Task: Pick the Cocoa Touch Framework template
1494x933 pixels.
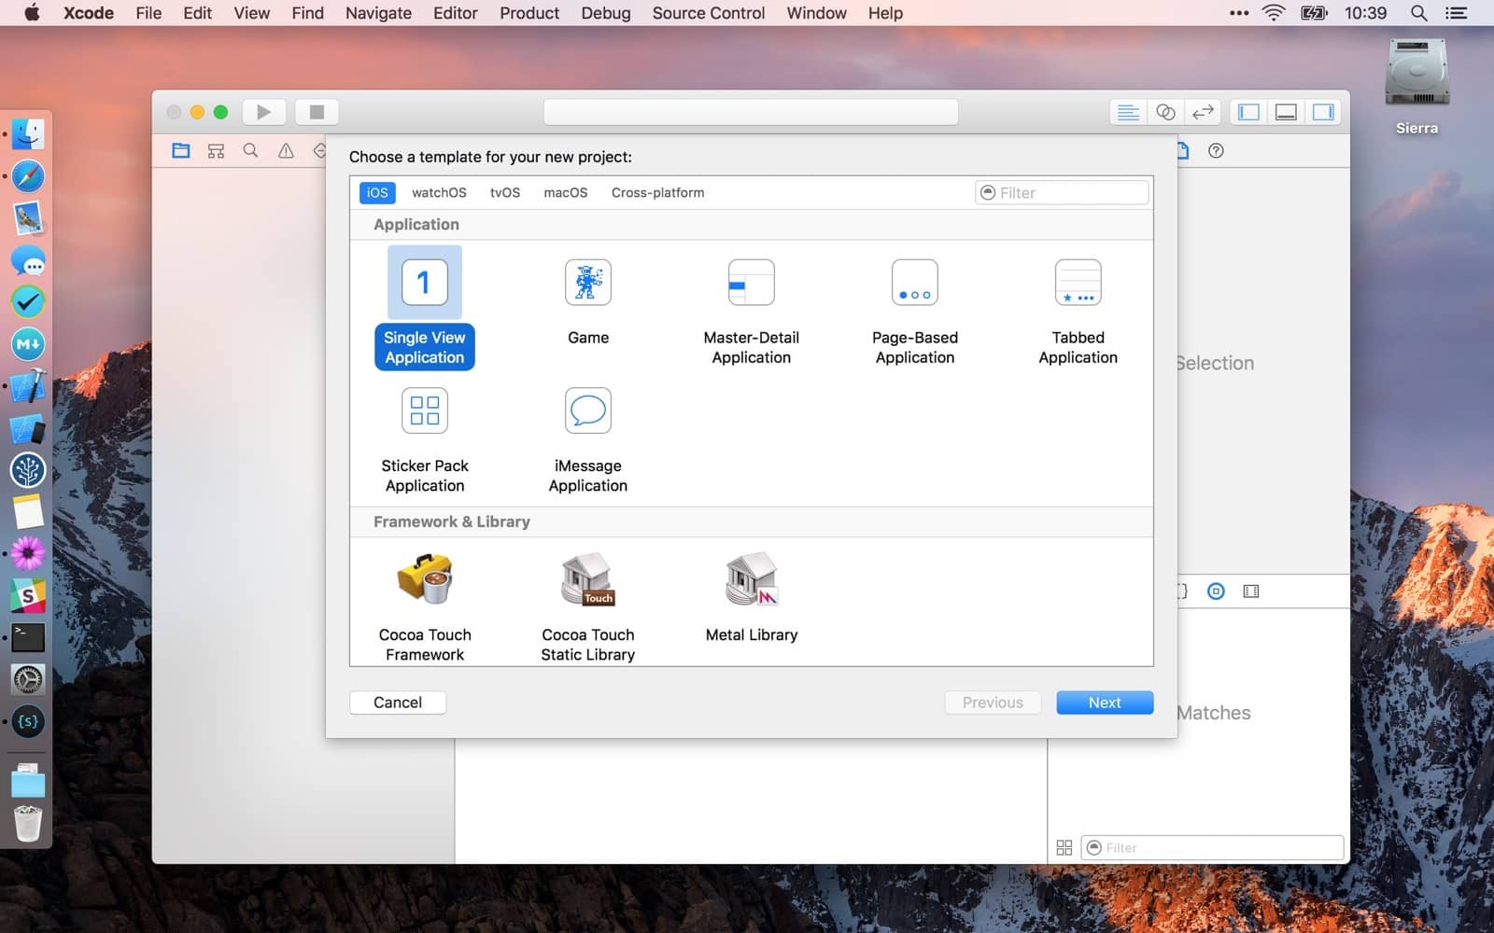Action: pos(425,580)
